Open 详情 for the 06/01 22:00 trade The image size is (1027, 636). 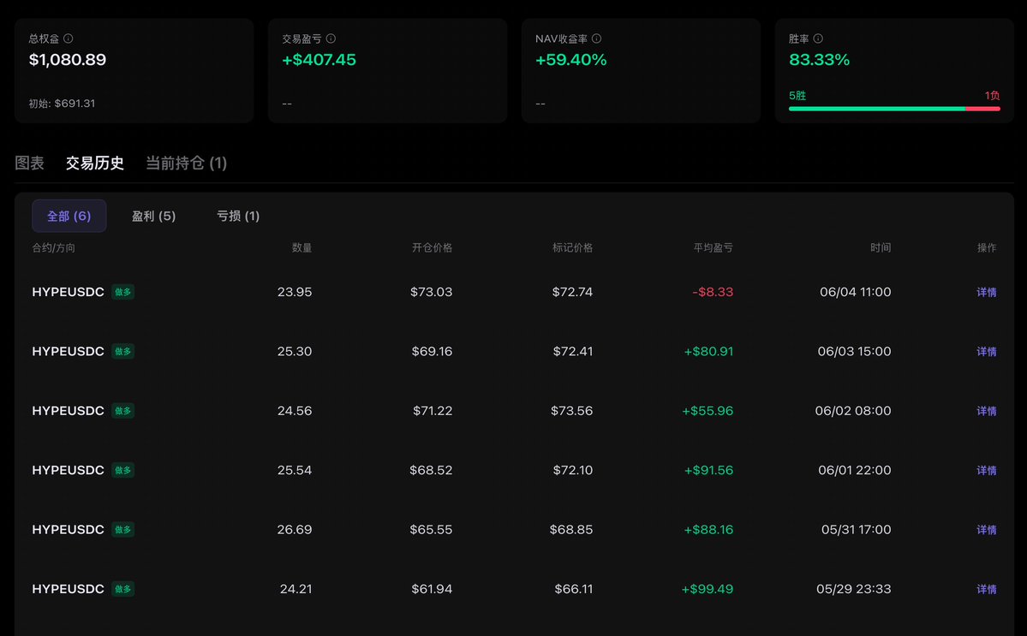(987, 471)
